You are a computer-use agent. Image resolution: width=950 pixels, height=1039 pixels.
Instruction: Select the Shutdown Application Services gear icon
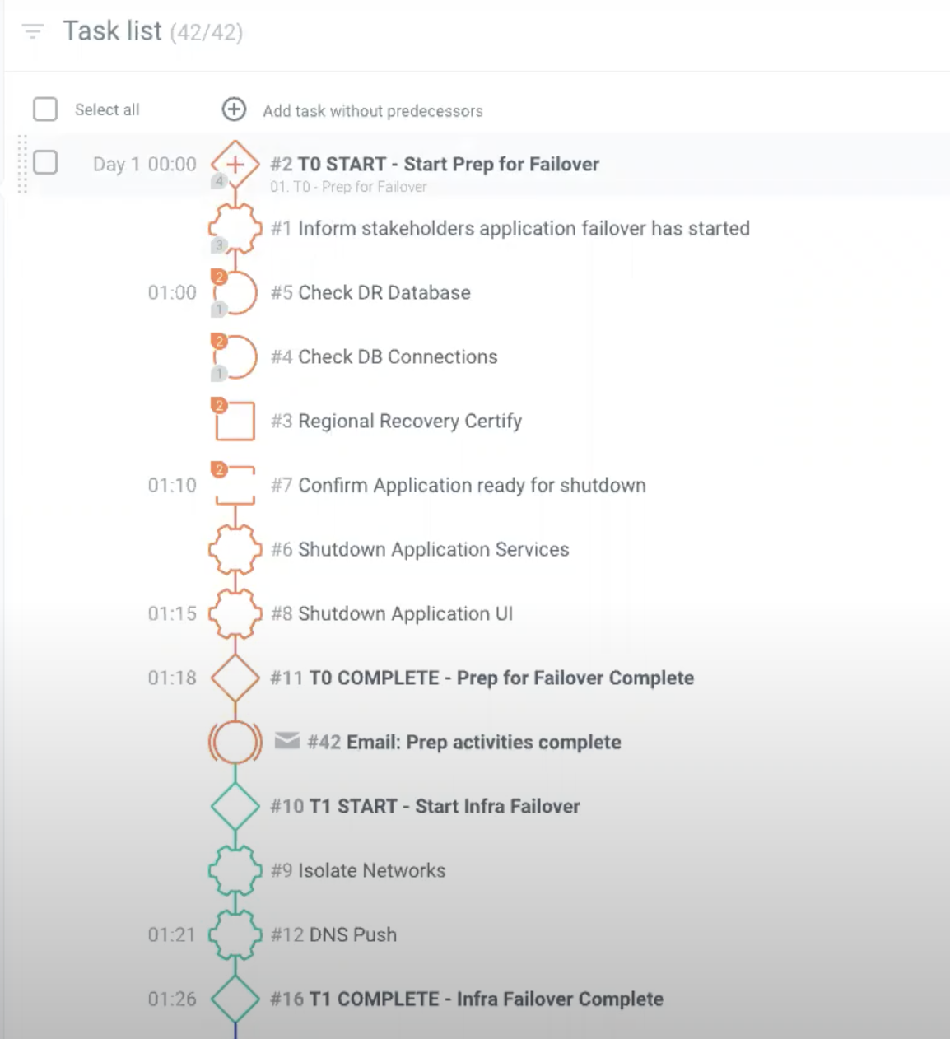tap(235, 549)
